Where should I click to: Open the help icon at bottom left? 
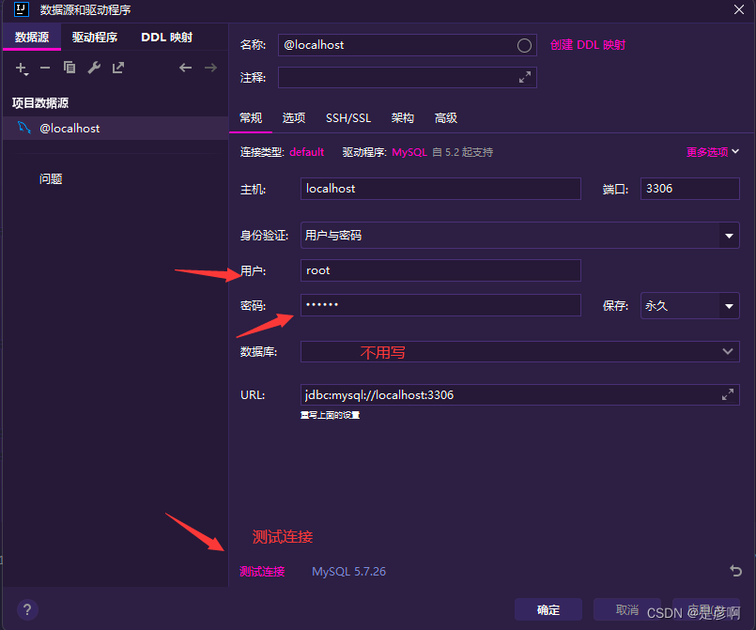tap(26, 609)
